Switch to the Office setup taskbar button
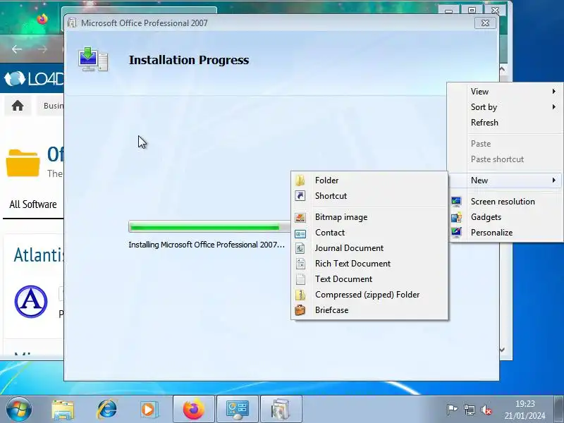The width and height of the screenshot is (564, 423). pyautogui.click(x=281, y=410)
